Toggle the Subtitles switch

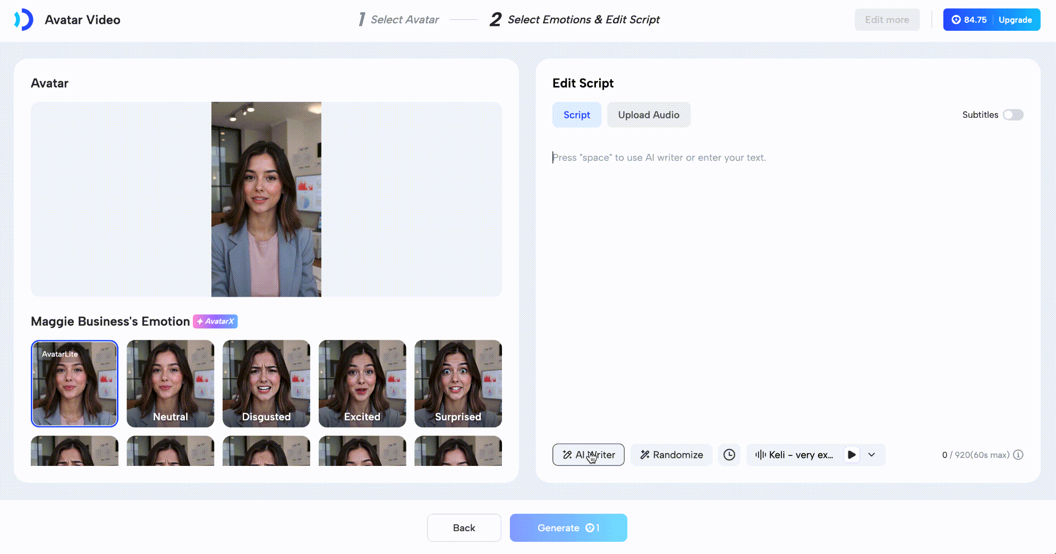(1012, 115)
